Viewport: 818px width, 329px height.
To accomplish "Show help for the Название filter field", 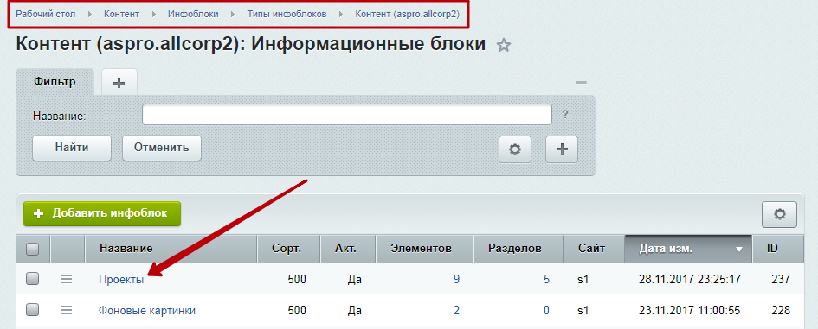I will (565, 115).
